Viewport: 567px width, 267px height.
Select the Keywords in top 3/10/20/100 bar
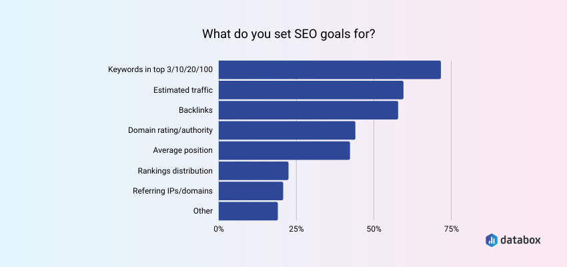coord(330,70)
